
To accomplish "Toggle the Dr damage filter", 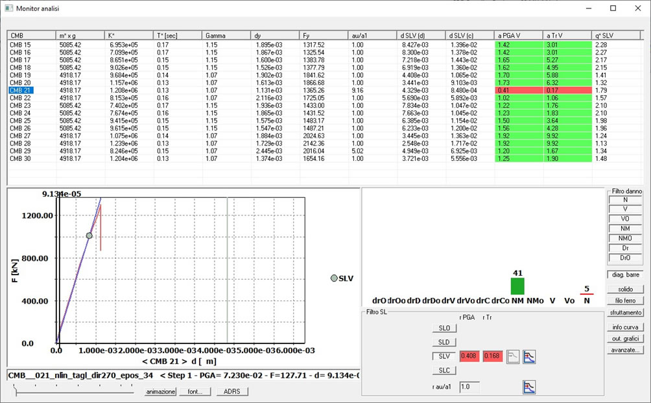I will [625, 248].
